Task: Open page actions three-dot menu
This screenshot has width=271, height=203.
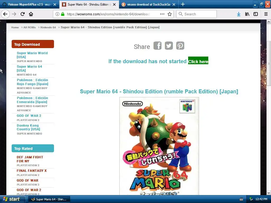Action: point(162,14)
